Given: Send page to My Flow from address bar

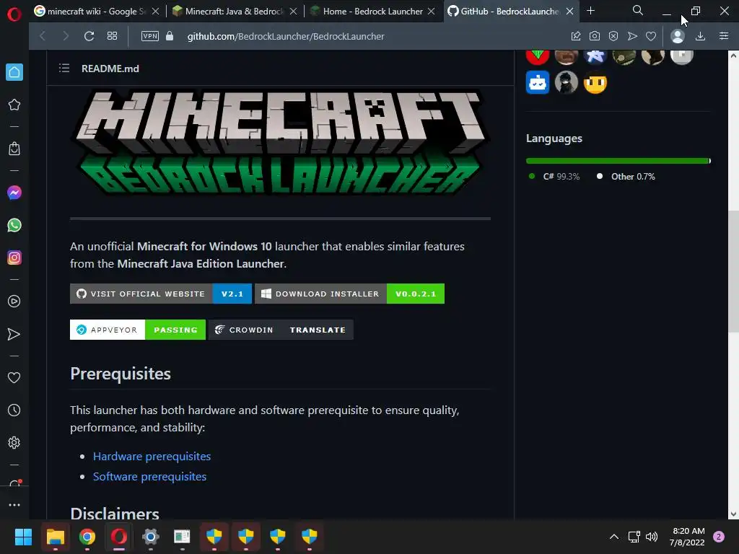Looking at the screenshot, I should pos(632,36).
